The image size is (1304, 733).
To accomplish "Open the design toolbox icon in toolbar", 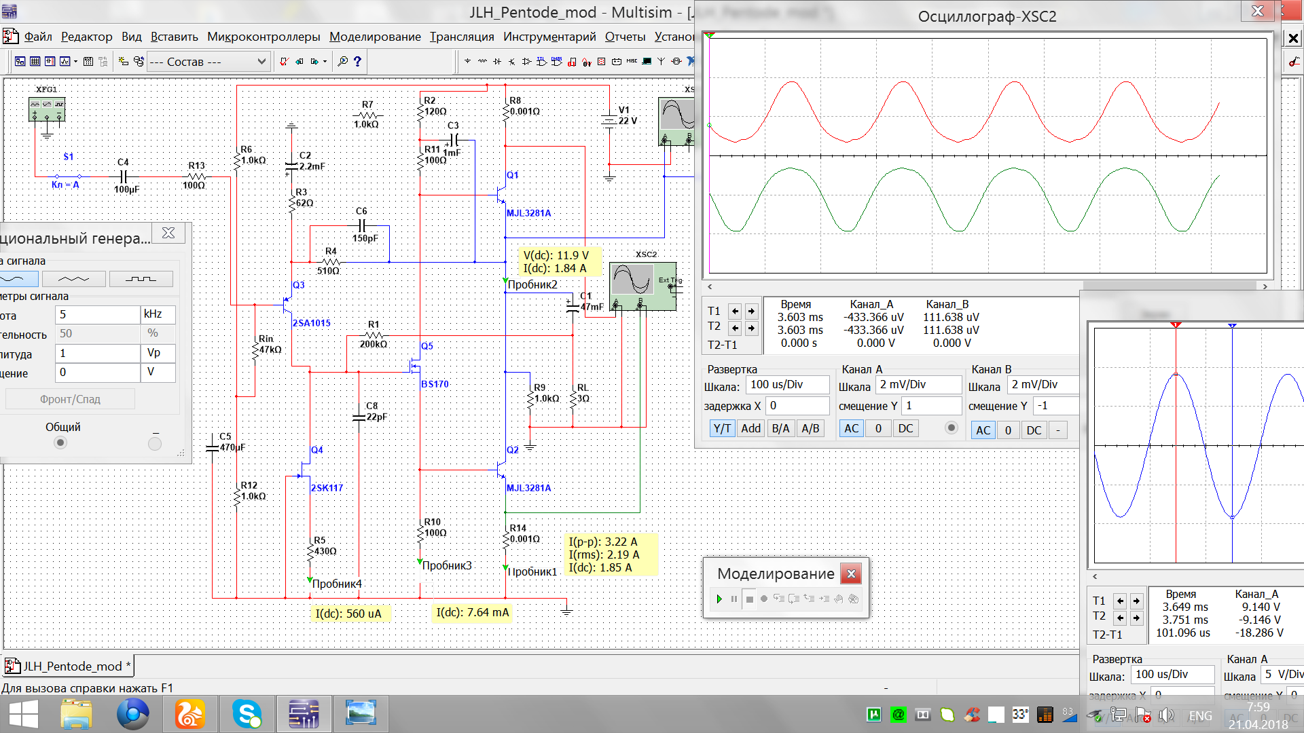I will click(x=20, y=61).
